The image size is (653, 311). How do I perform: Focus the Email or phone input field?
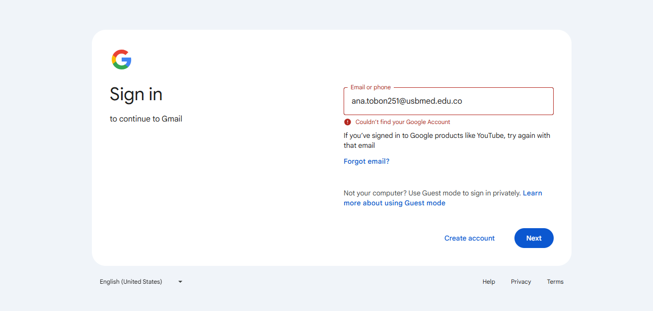448,101
